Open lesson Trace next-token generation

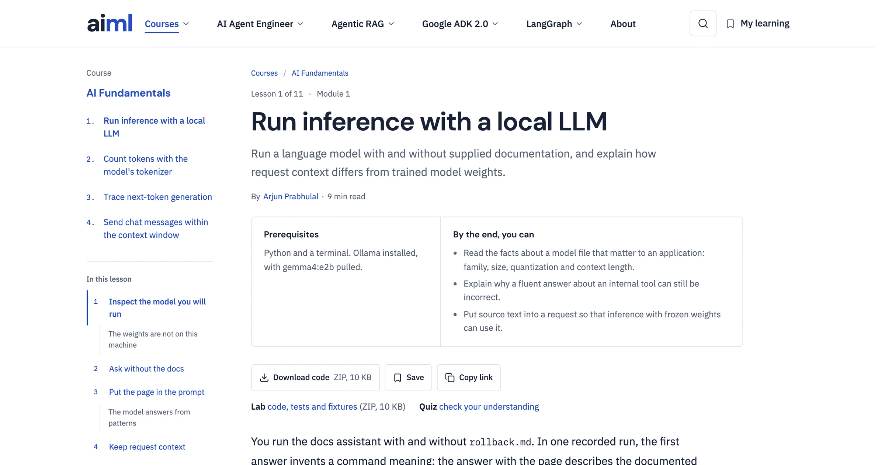pos(157,197)
